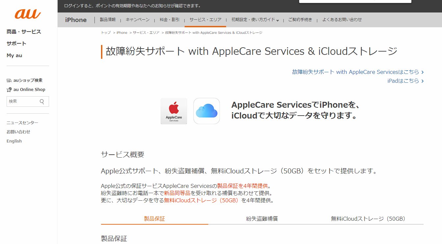Click トップ breadcrumb link

[106, 33]
